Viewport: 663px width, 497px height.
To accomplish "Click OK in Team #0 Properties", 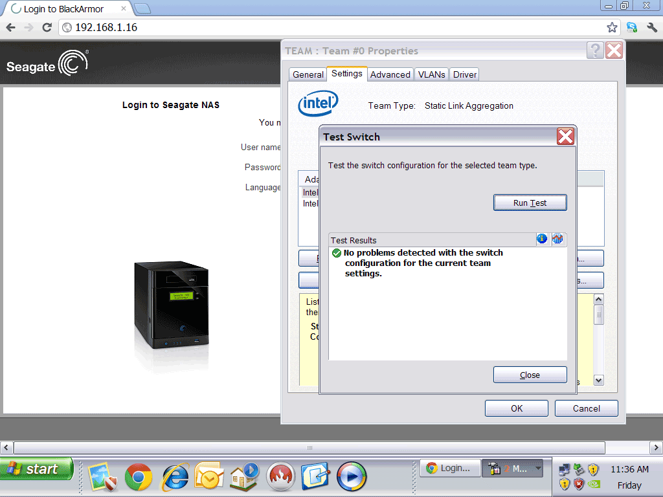I will [516, 408].
